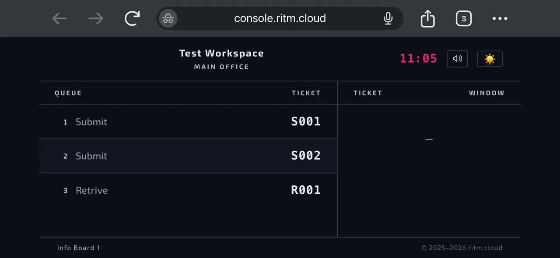Viewport: 560px width, 258px height.
Task: Activate the microphone voice search icon
Action: click(388, 18)
